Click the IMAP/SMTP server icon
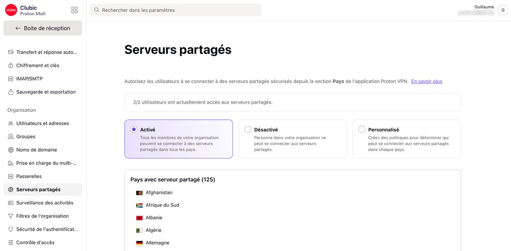Image resolution: width=511 pixels, height=251 pixels. pos(11,78)
